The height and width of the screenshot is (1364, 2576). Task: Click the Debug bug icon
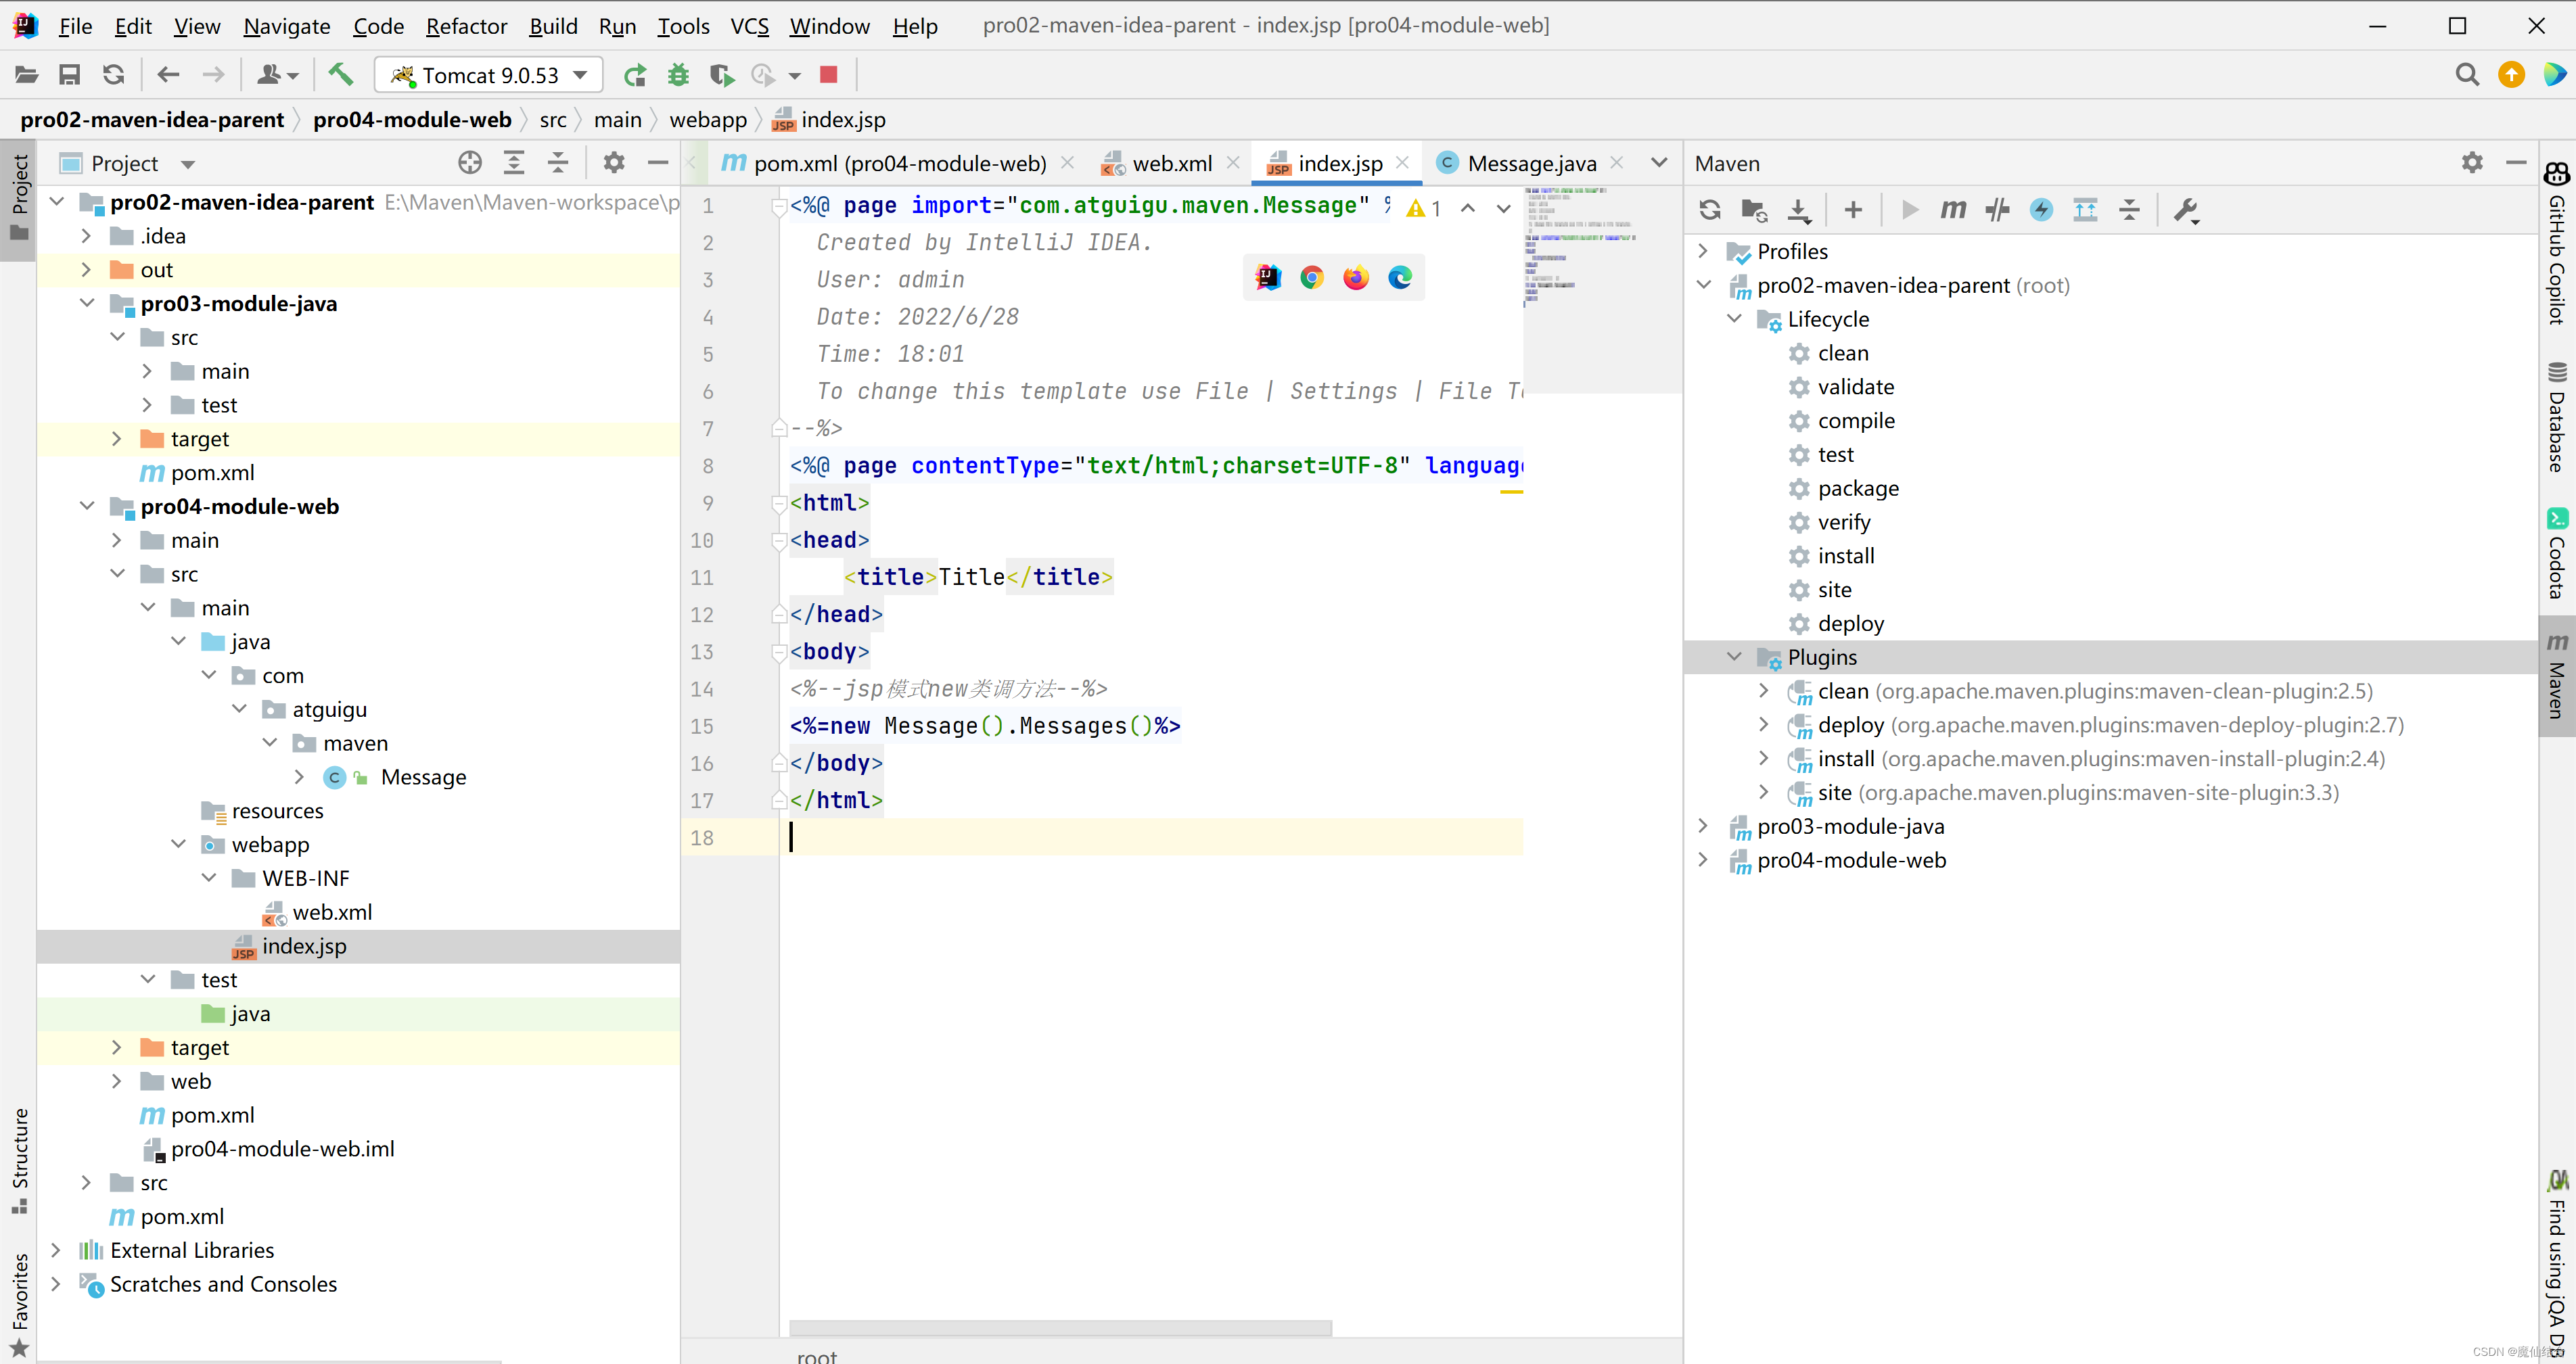[x=679, y=75]
